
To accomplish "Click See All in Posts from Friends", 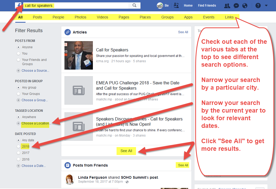I will [183, 165].
